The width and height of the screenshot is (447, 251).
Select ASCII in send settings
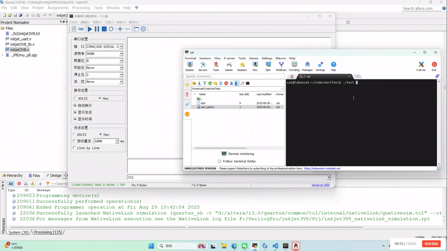tap(80, 134)
